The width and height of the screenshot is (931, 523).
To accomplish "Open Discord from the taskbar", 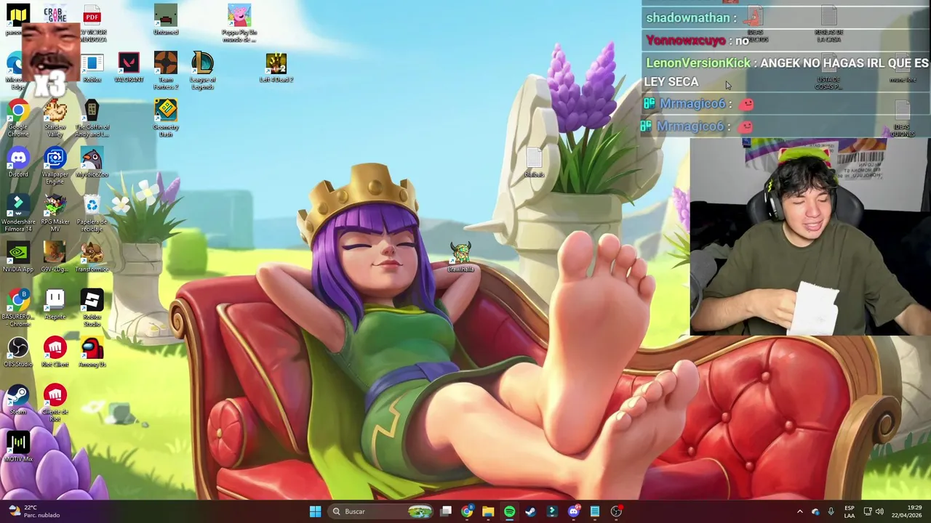I will 573,511.
